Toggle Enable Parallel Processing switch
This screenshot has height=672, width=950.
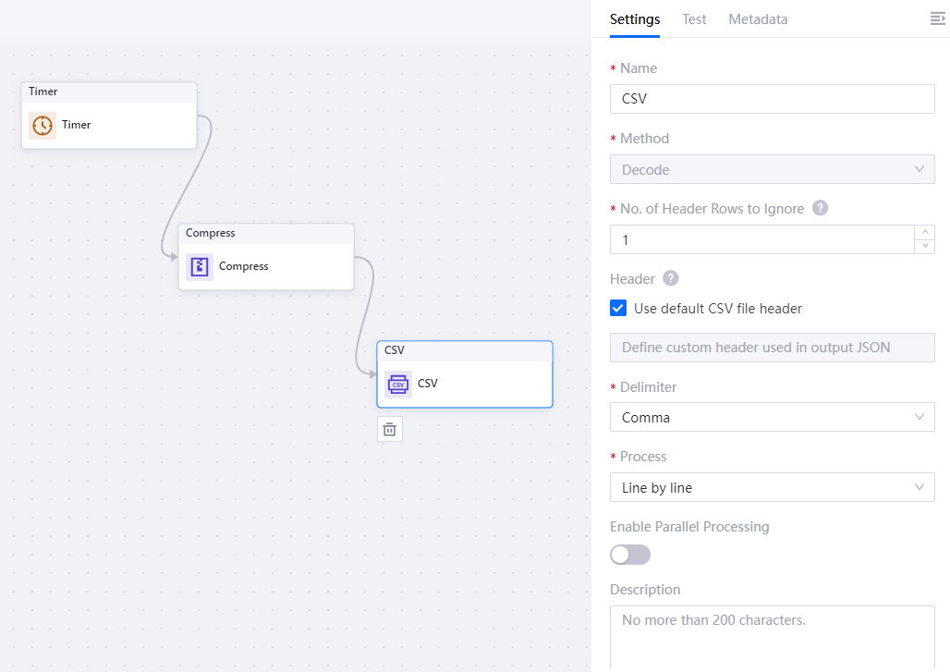click(630, 555)
